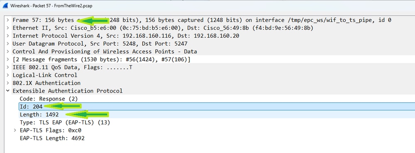Screen dimensions: 415x153
Task: Expand the User Datagram Protocol row
Action: [x=8, y=44]
